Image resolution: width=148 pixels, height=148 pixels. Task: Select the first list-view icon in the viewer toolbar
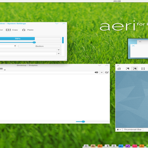click(127, 68)
